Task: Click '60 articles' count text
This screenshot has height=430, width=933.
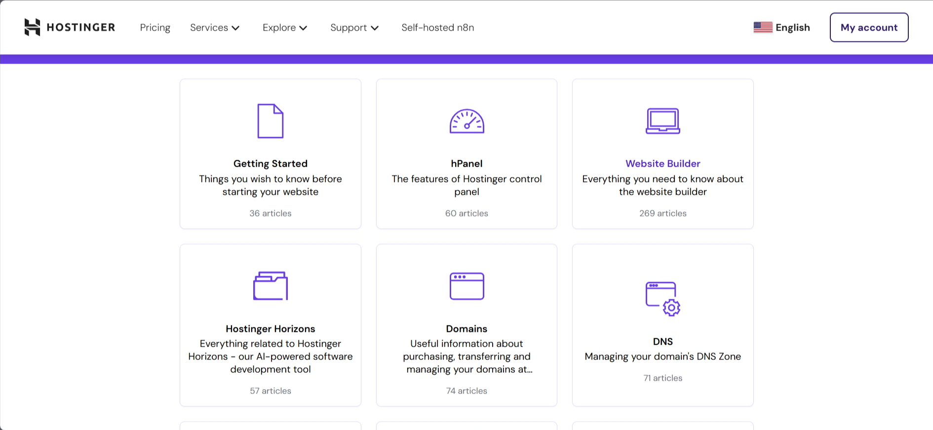Action: [466, 213]
